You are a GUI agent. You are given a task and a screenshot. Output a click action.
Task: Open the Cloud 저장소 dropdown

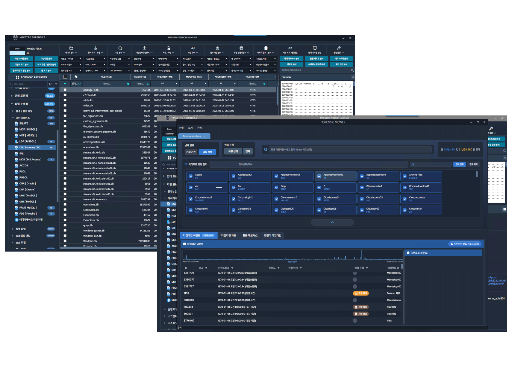pyautogui.click(x=71, y=64)
